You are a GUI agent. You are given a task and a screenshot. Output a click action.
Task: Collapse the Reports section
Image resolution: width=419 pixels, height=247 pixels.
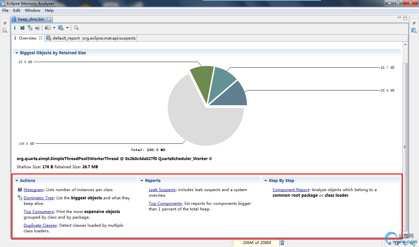[x=142, y=181]
